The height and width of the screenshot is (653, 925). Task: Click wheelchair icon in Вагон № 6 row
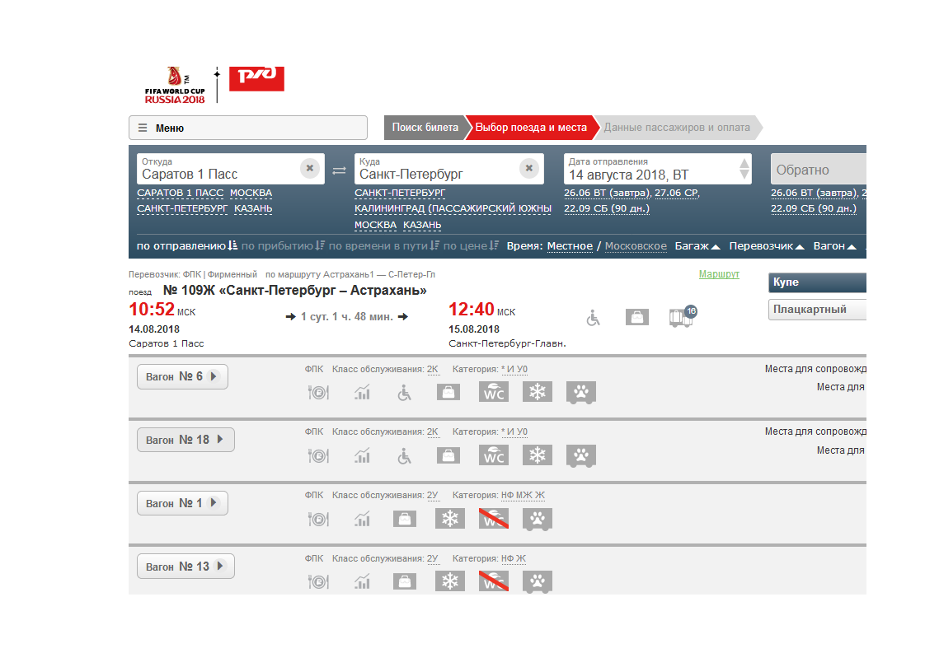tap(404, 393)
